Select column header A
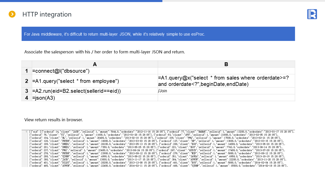This screenshot has height=183, width=325. (x=95, y=64)
